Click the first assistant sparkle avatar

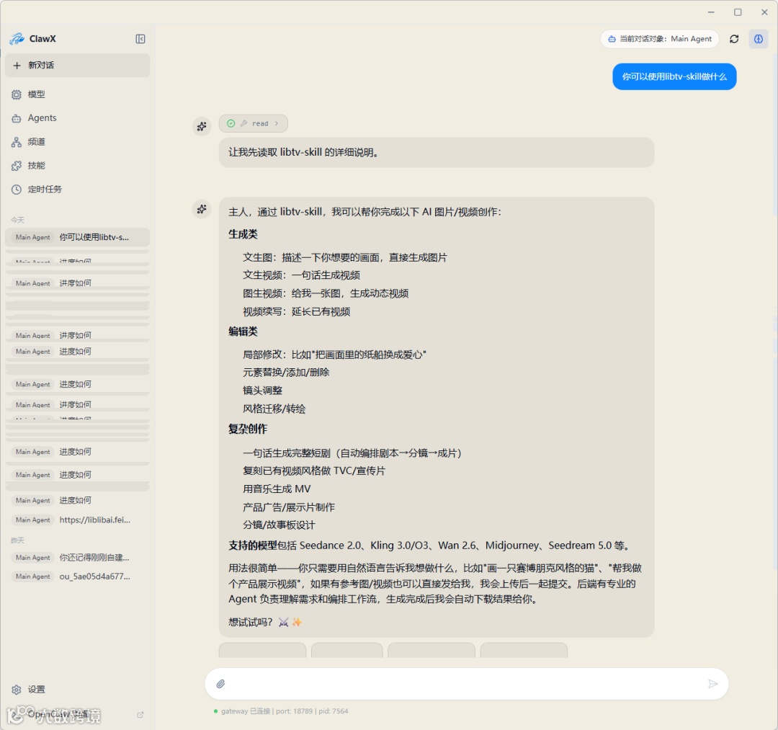202,127
